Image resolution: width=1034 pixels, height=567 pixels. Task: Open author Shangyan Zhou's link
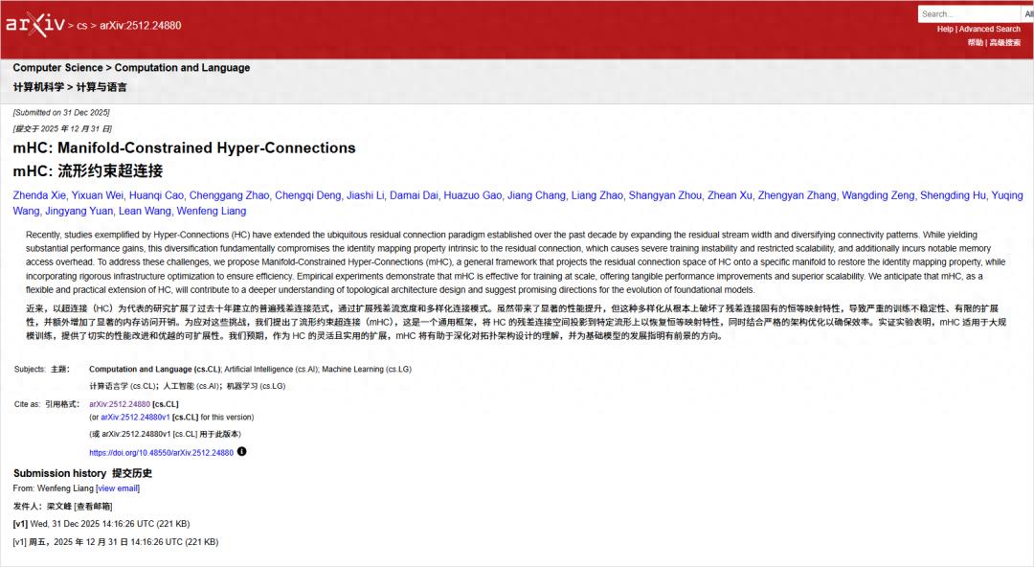(665, 195)
